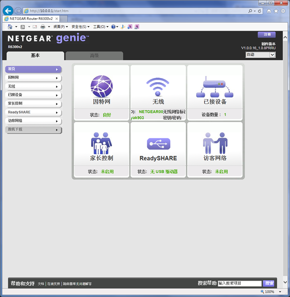The width and height of the screenshot is (290, 297).
Task: Click the printer toolbar icon
Action: [43, 27]
